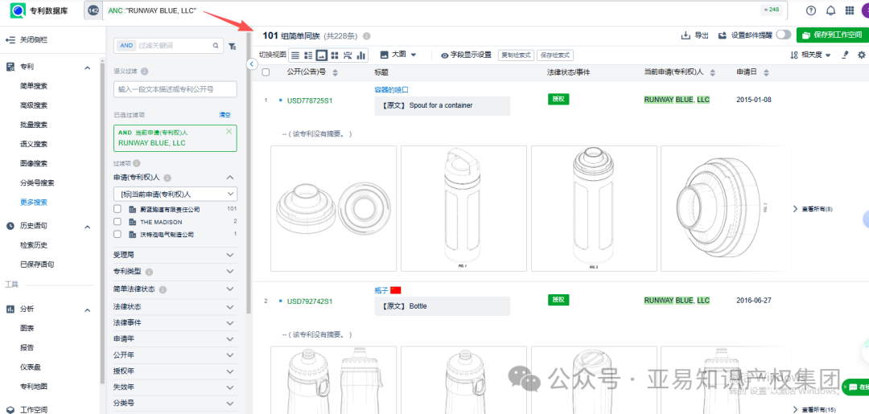Click the search history count badge 142
Screen dimensions: 869x414
pos(93,10)
